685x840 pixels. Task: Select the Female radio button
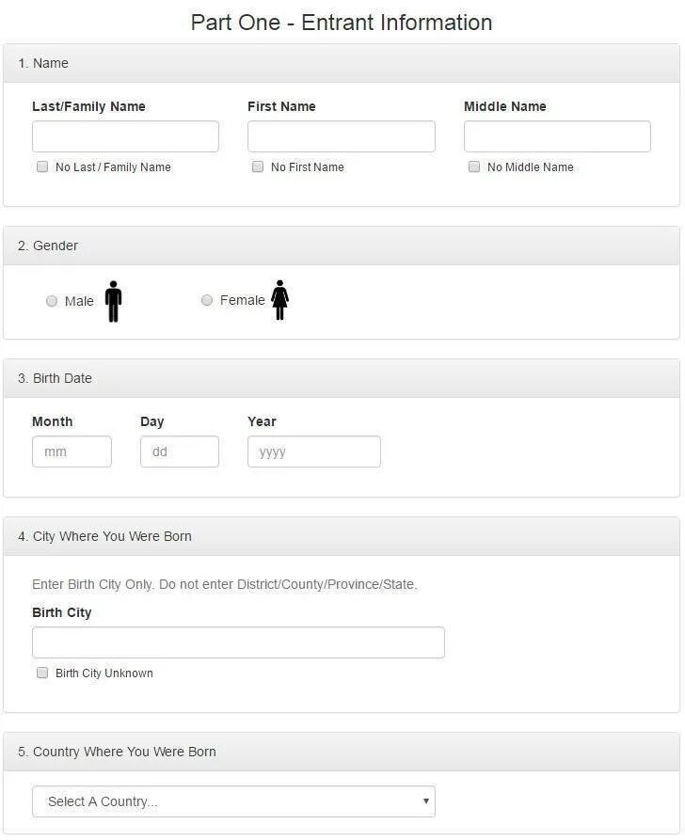(207, 300)
